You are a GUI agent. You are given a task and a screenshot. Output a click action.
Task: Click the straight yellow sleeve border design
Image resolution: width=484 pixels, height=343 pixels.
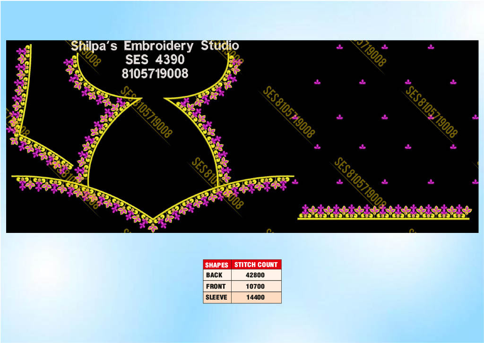[x=384, y=212]
